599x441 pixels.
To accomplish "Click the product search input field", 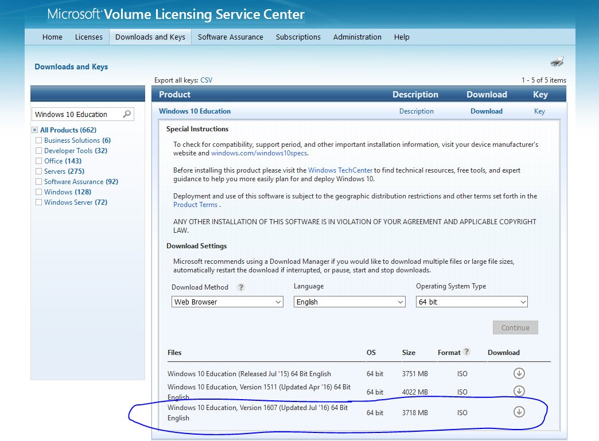I will (77, 114).
